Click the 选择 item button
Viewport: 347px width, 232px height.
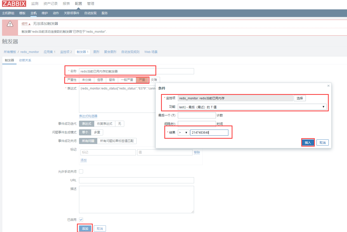tap(300, 98)
